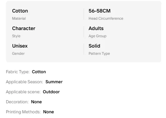
Task: Select the Adults age group value
Action: coord(96,28)
